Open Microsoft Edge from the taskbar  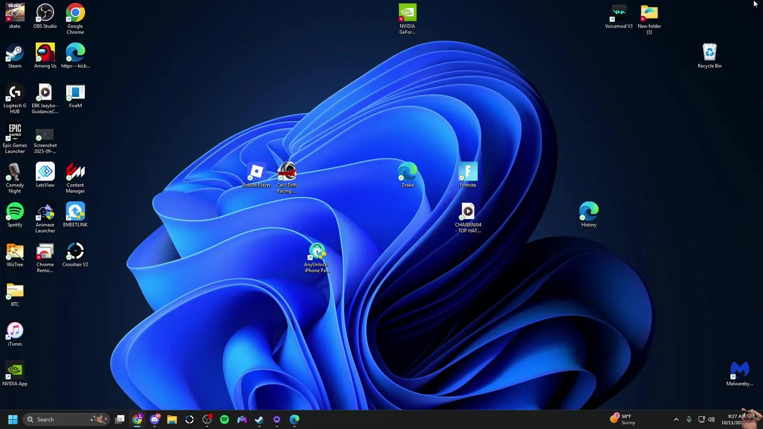(294, 419)
